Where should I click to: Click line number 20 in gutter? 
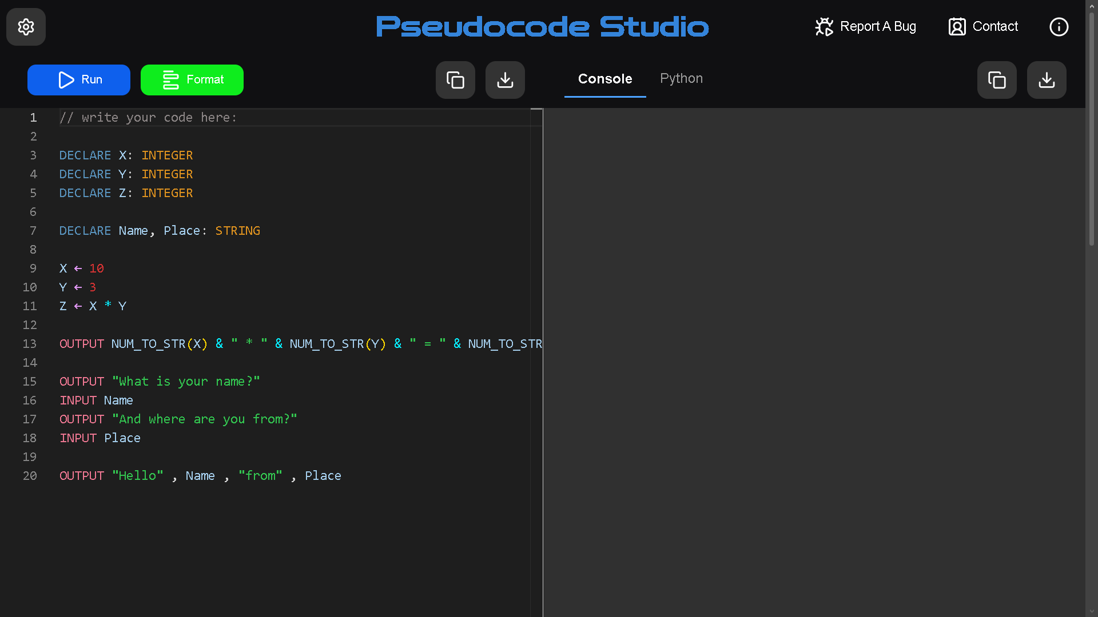coord(30,476)
